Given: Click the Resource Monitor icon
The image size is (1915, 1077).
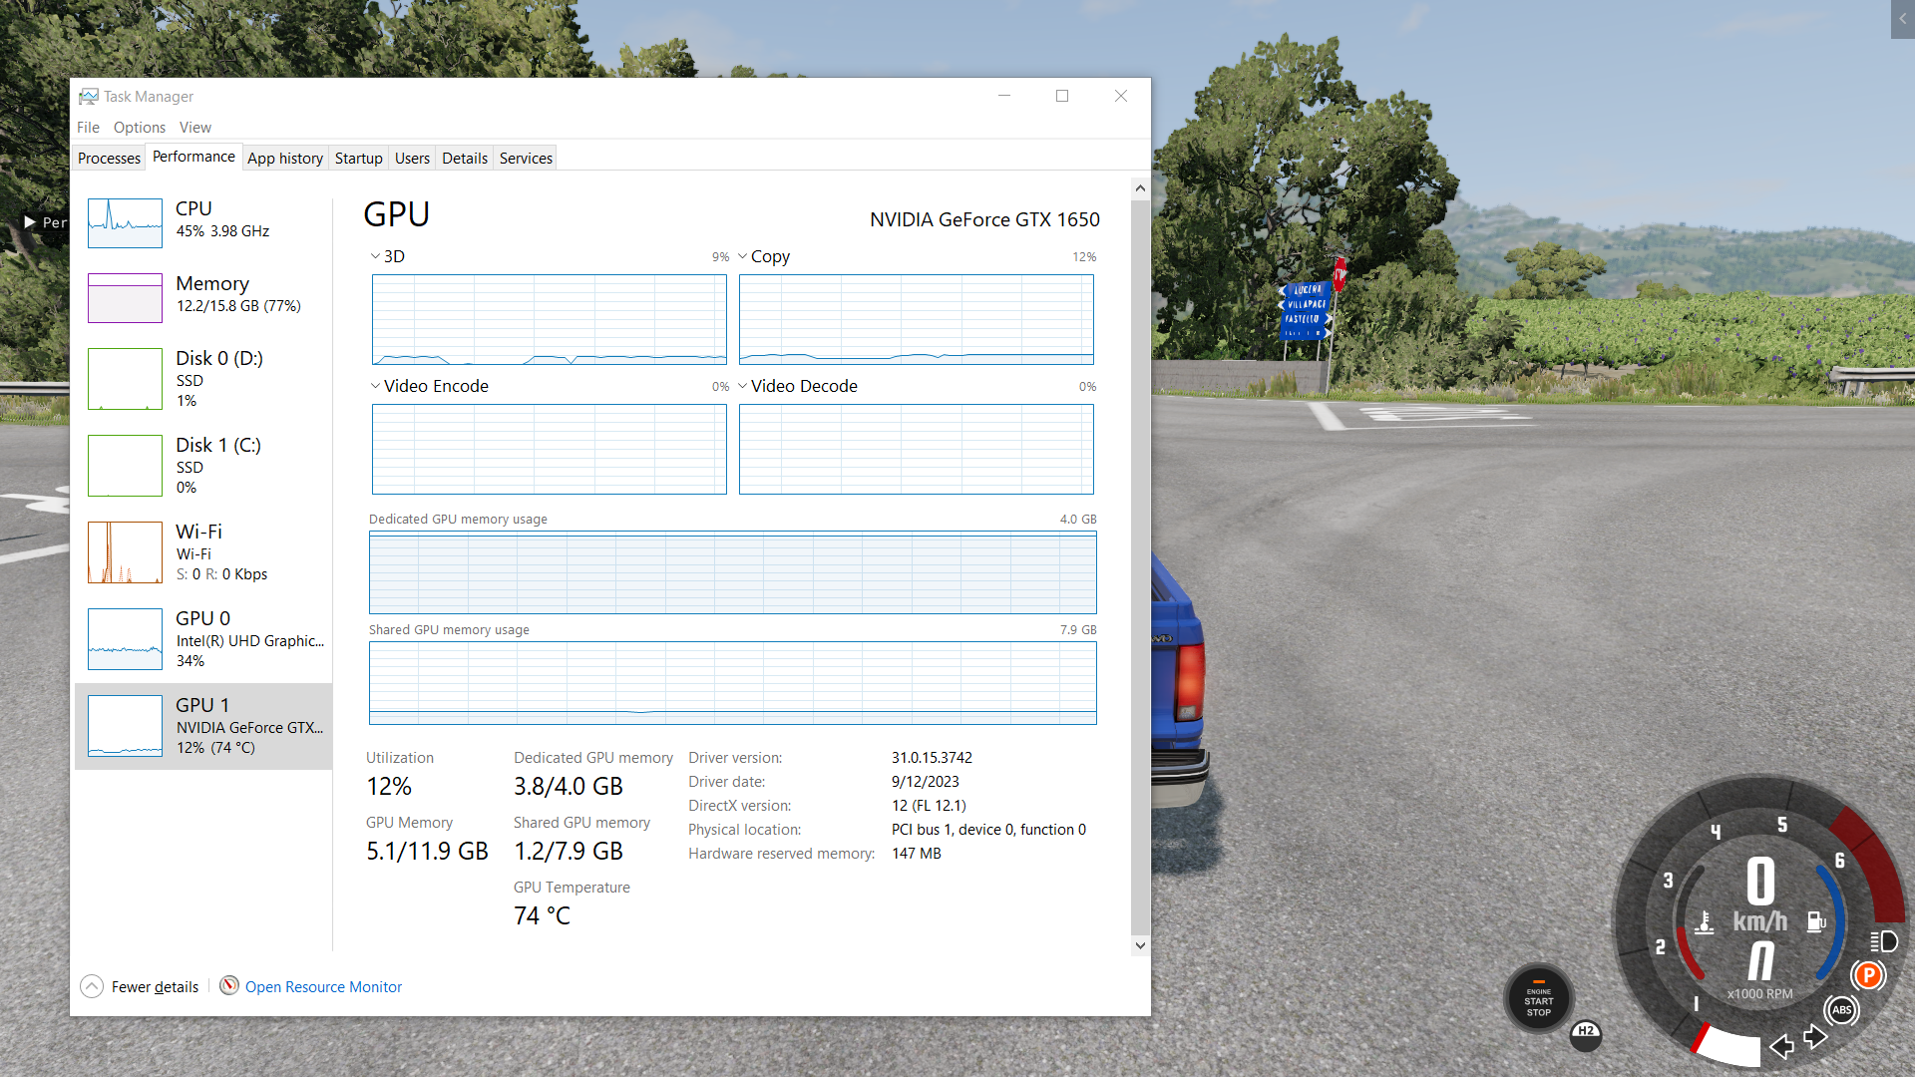Looking at the screenshot, I should [x=229, y=986].
